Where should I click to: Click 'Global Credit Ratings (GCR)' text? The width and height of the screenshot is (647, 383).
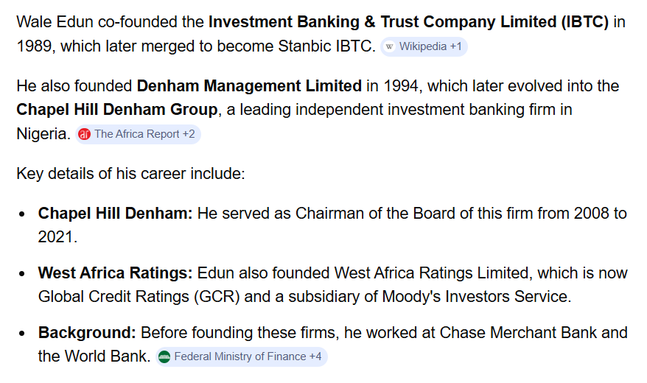coord(139,297)
